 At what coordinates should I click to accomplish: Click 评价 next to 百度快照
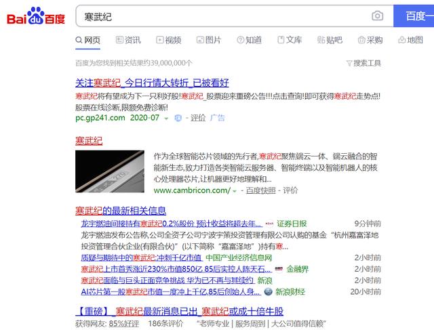290,190
